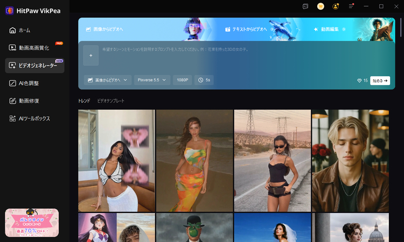The height and width of the screenshot is (242, 404).
Task: Open the 1080P resolution selector
Action: [182, 80]
